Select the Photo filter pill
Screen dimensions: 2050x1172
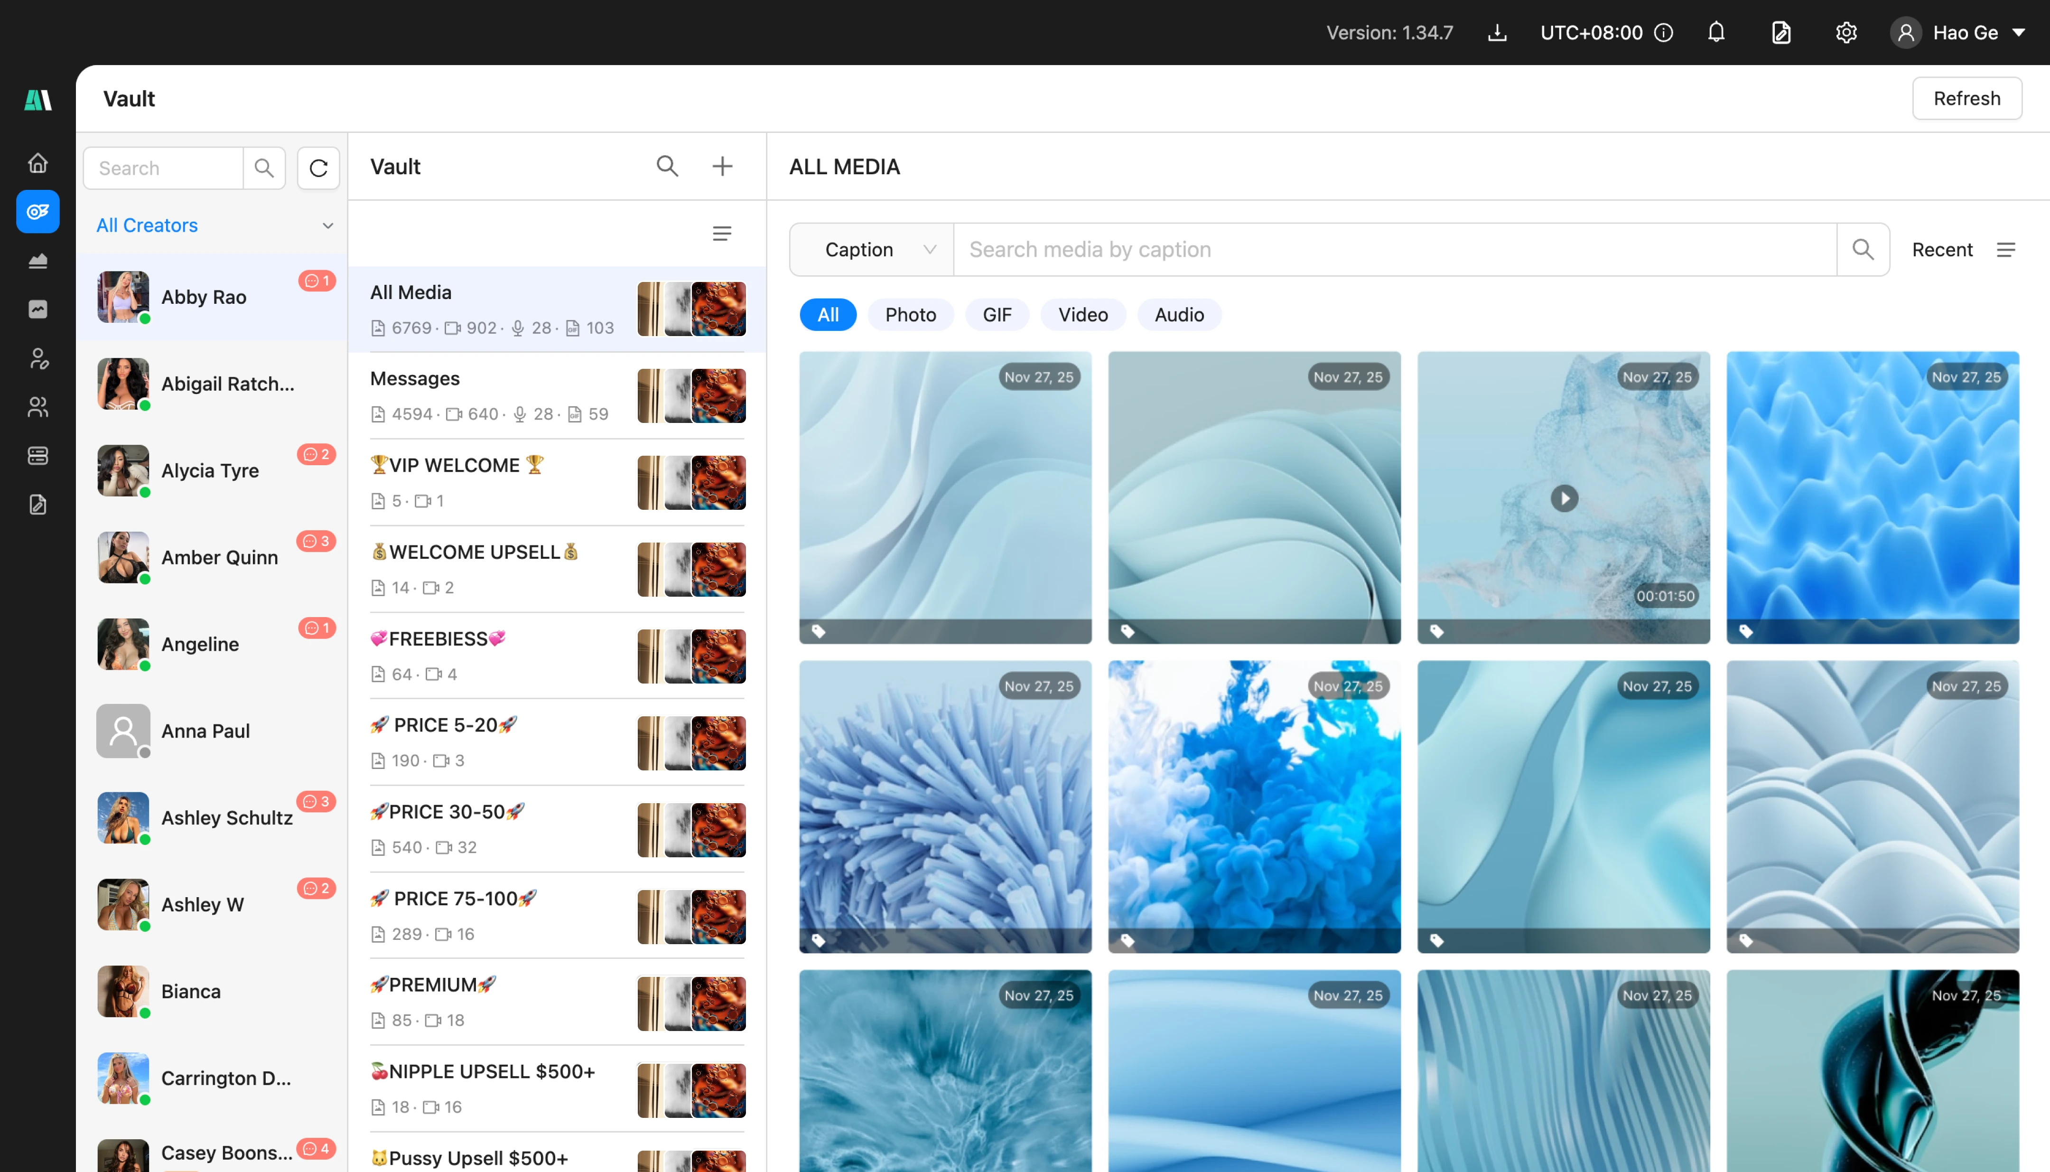(x=910, y=315)
